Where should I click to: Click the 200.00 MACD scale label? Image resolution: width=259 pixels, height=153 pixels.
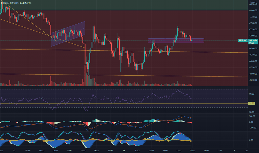tap(252, 117)
